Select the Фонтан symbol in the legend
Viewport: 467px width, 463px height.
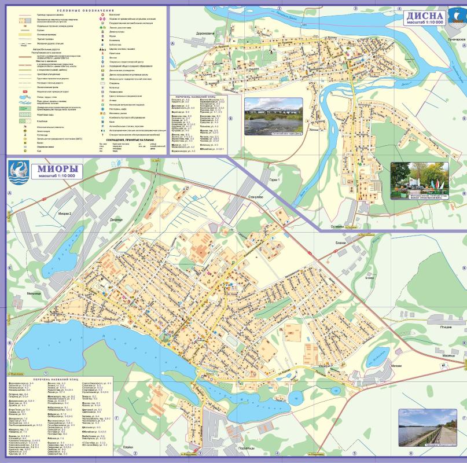click(x=102, y=57)
